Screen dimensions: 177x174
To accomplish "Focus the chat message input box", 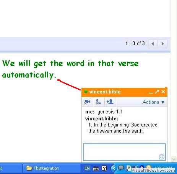I will click(x=124, y=152).
